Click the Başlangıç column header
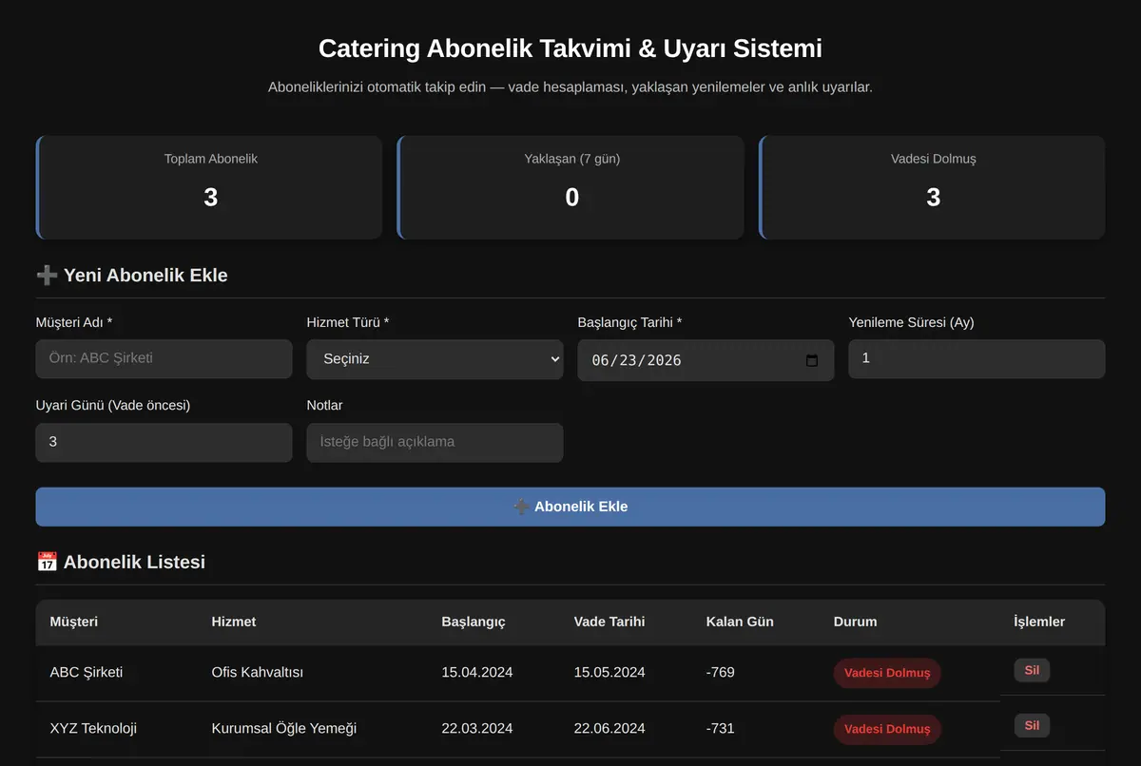The width and height of the screenshot is (1141, 766). point(474,622)
